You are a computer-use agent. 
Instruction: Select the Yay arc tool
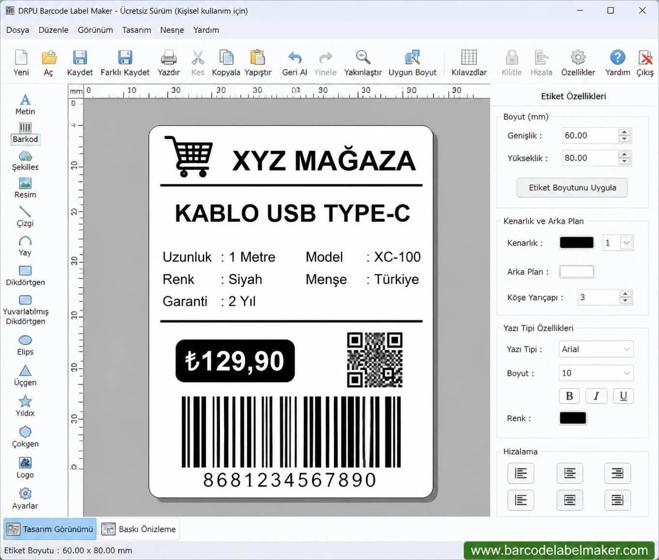[x=25, y=246]
